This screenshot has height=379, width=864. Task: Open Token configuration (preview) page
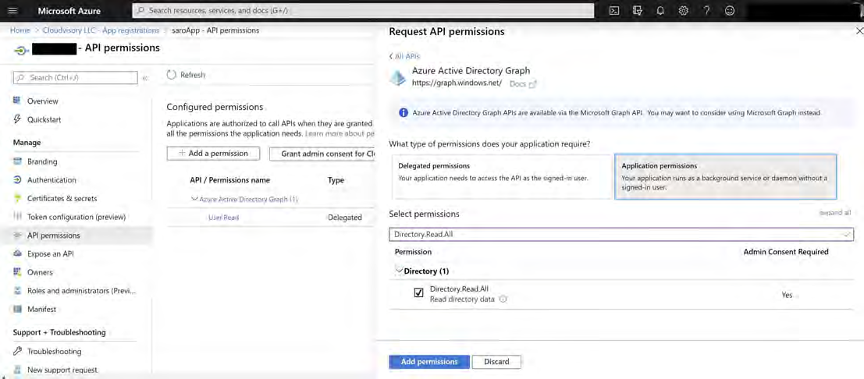click(76, 217)
